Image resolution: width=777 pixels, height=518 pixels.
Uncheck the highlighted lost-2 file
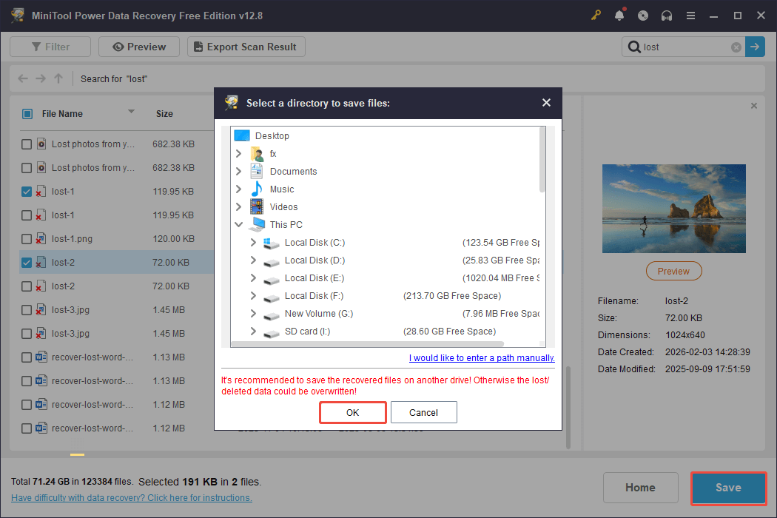[27, 262]
